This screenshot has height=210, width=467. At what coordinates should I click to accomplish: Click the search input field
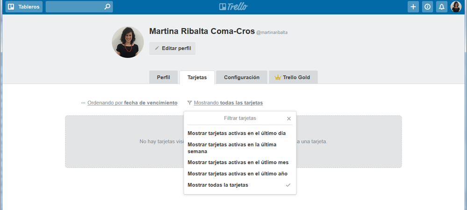pyautogui.click(x=79, y=7)
